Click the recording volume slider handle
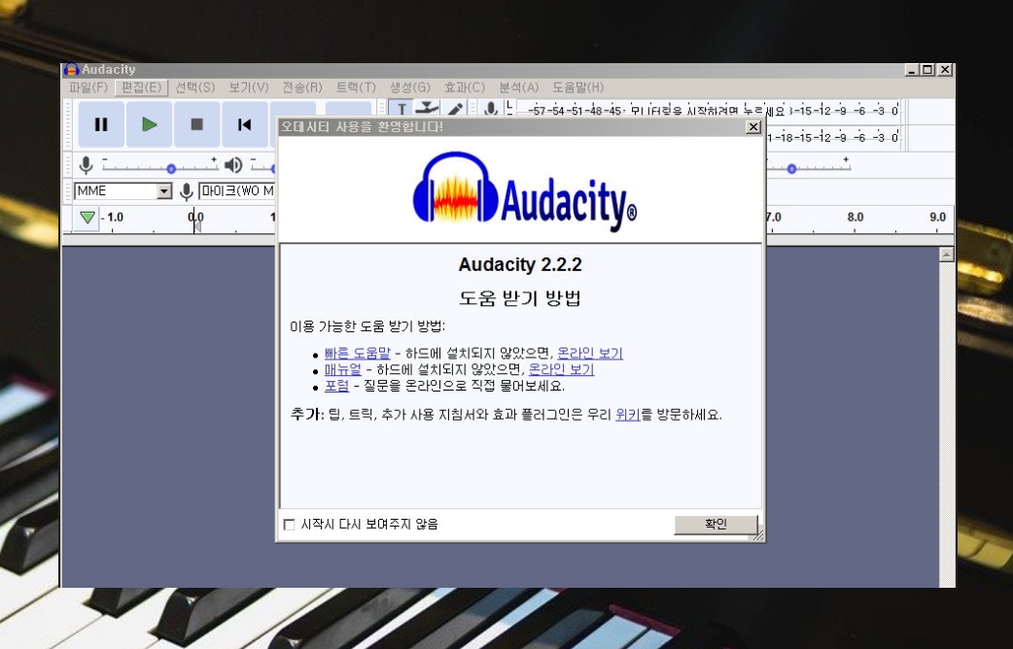This screenshot has width=1013, height=649. click(171, 168)
